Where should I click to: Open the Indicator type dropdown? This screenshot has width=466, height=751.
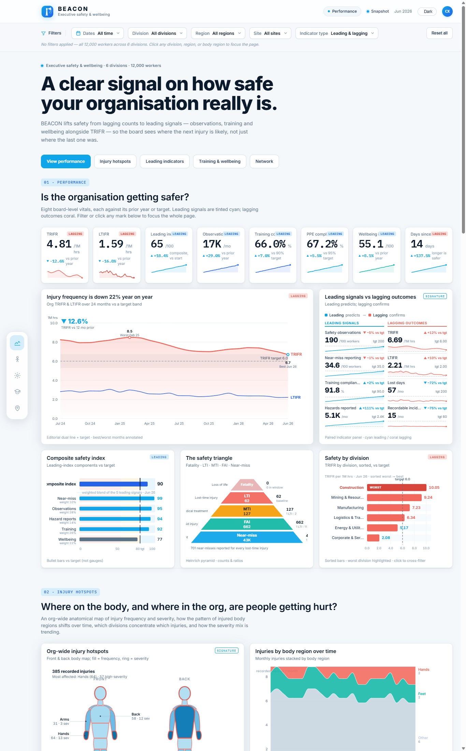point(337,33)
